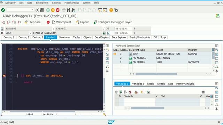The width and height of the screenshot is (223, 125).
Task: Click the first empty Variable name cell
Action: [x=140, y=100]
